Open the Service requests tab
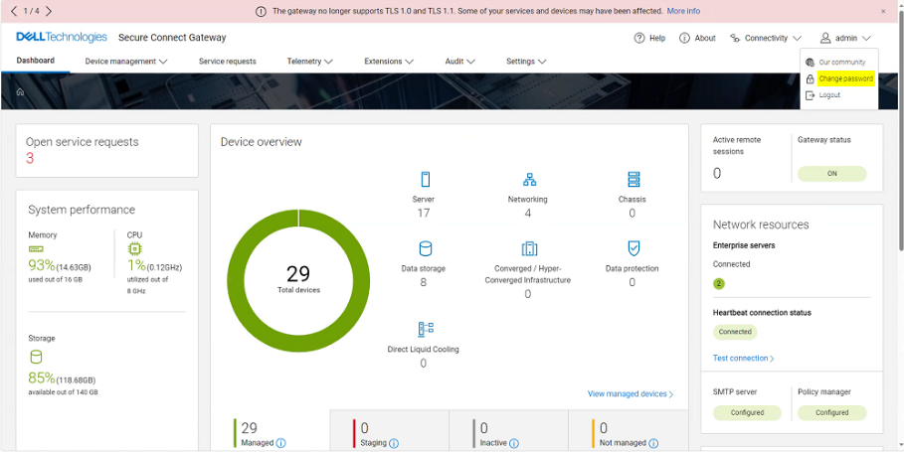The width and height of the screenshot is (904, 452). [227, 62]
